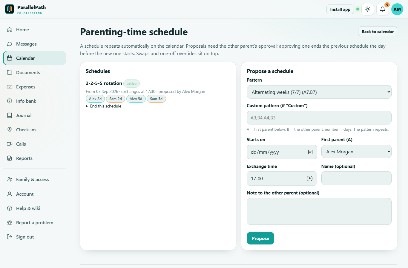Click the Propose button
The image size is (408, 268).
(x=260, y=238)
